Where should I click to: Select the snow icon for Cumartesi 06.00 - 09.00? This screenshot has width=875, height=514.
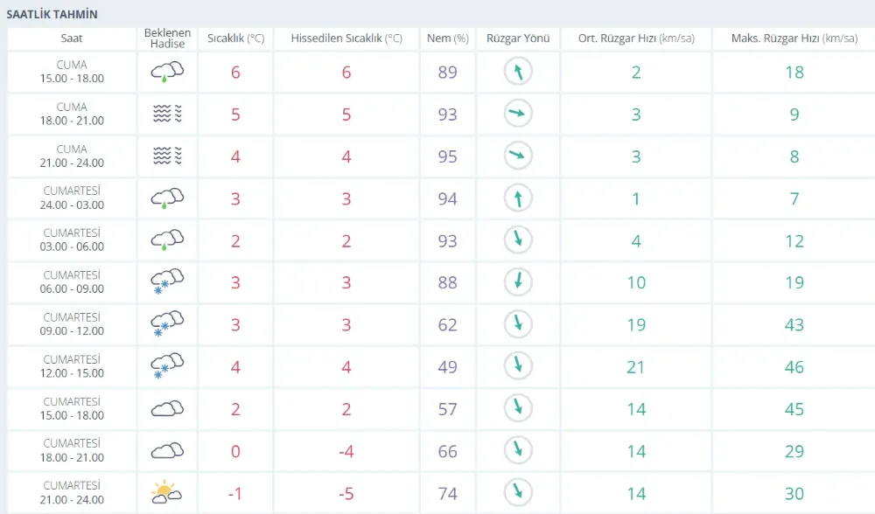pos(167,281)
